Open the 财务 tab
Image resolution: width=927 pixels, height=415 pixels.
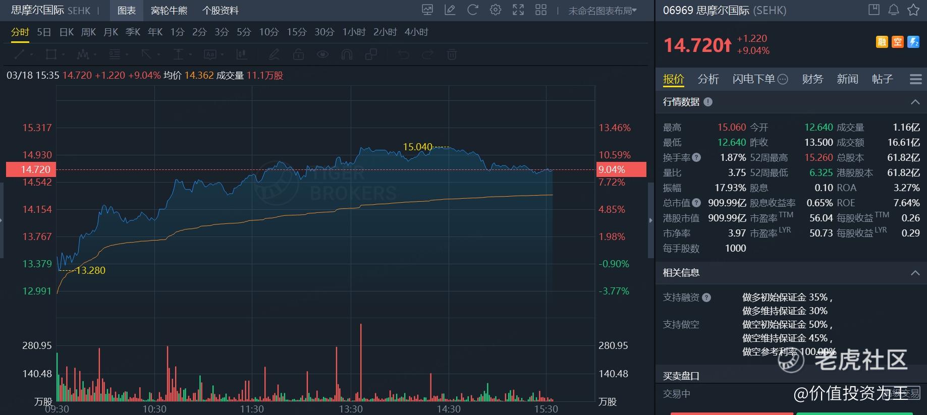click(812, 79)
